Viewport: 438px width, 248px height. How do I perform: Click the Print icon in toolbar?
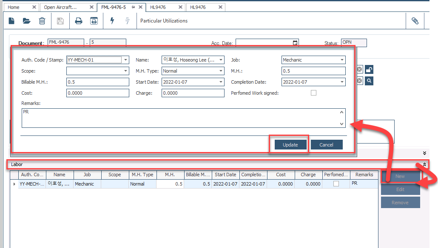(79, 21)
